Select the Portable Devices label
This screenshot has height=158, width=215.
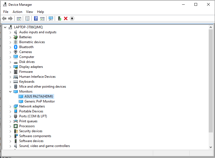coord(31,111)
